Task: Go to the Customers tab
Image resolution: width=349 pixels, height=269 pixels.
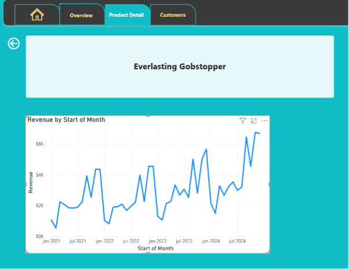Action: (173, 15)
